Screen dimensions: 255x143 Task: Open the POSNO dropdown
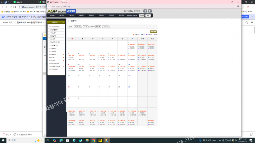point(98,26)
